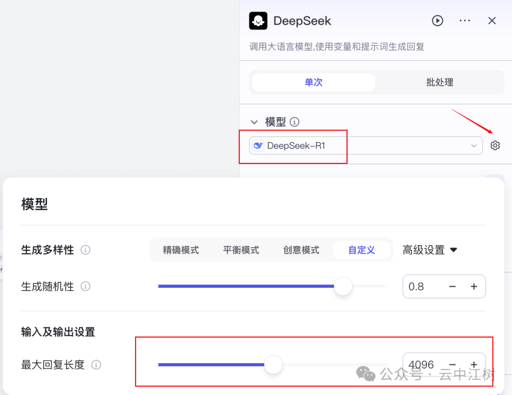Image resolution: width=512 pixels, height=395 pixels.
Task: Click the DeepSeek panel title text
Action: (x=302, y=21)
